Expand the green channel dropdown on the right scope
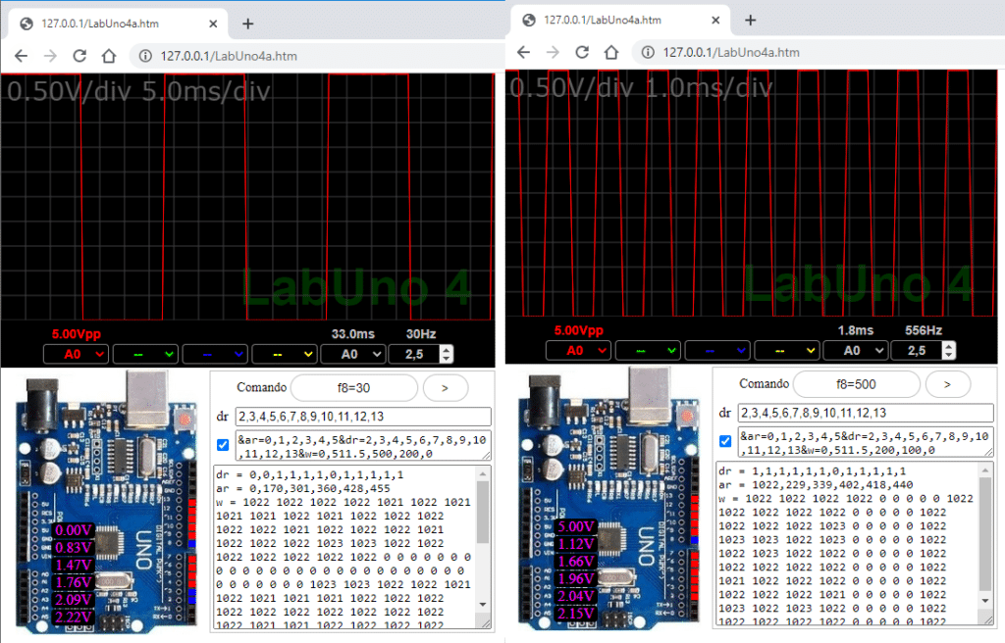The image size is (1005, 643). tap(646, 350)
